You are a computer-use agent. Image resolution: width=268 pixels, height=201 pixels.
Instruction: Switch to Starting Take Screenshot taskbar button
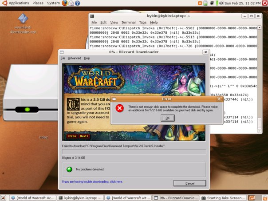pos(223,198)
